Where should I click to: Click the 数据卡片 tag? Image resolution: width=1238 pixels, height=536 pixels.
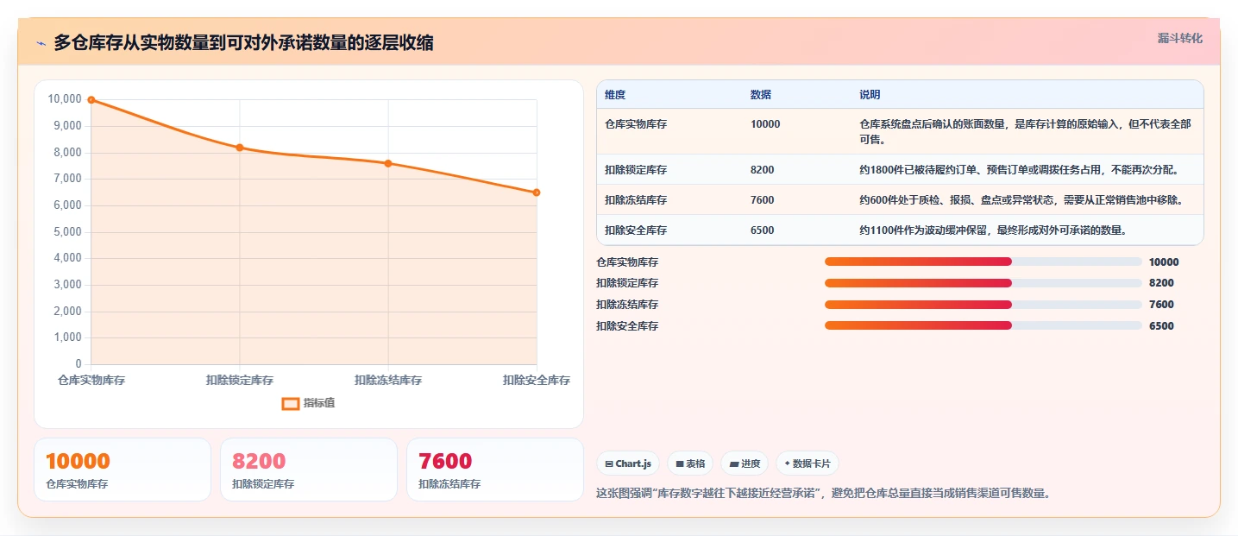click(x=807, y=463)
